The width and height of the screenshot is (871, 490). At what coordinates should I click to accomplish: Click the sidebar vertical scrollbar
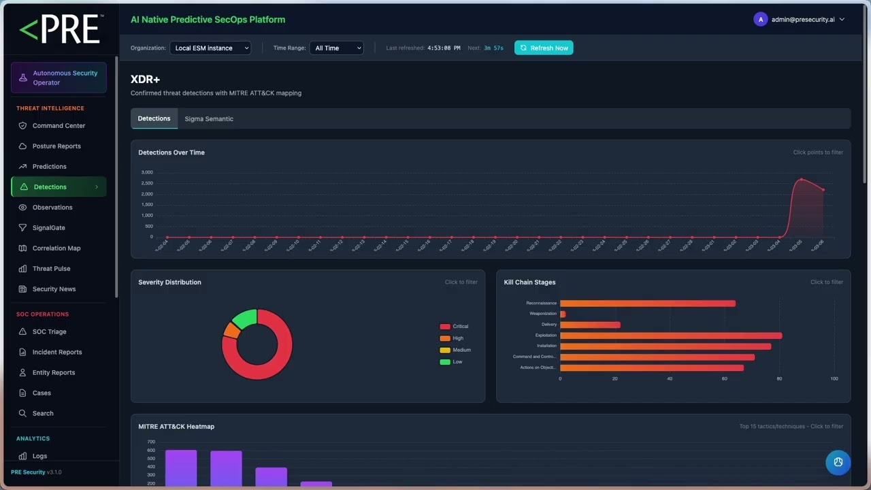click(116, 177)
